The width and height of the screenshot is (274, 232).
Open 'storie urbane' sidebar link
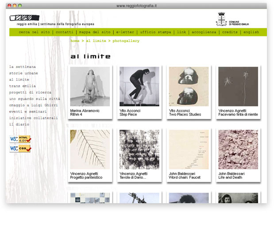click(23, 73)
